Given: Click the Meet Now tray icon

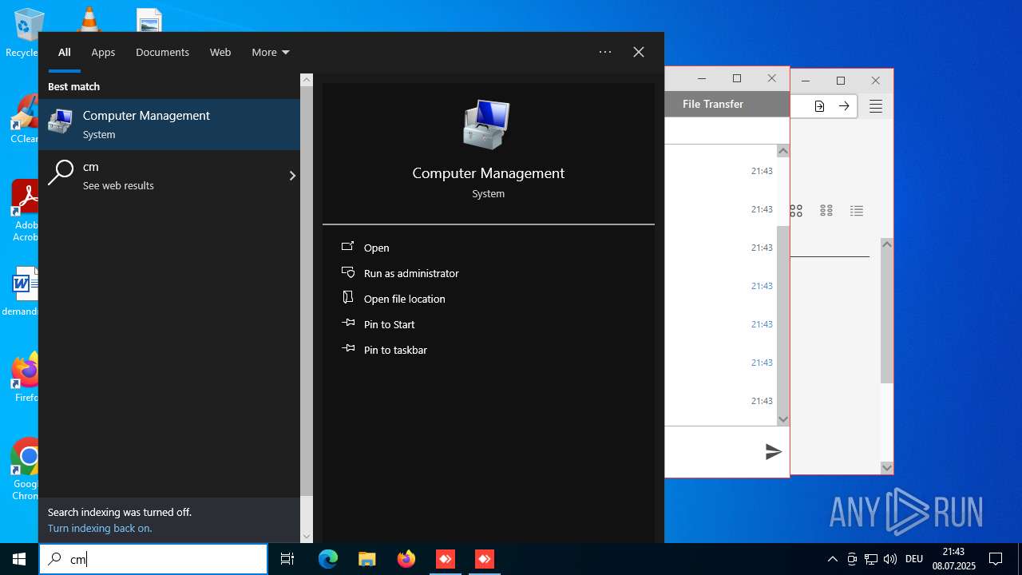Looking at the screenshot, I should [x=852, y=559].
